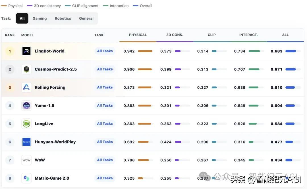307x189 pixels.
Task: Switch to the General task filter
Action: [86, 18]
